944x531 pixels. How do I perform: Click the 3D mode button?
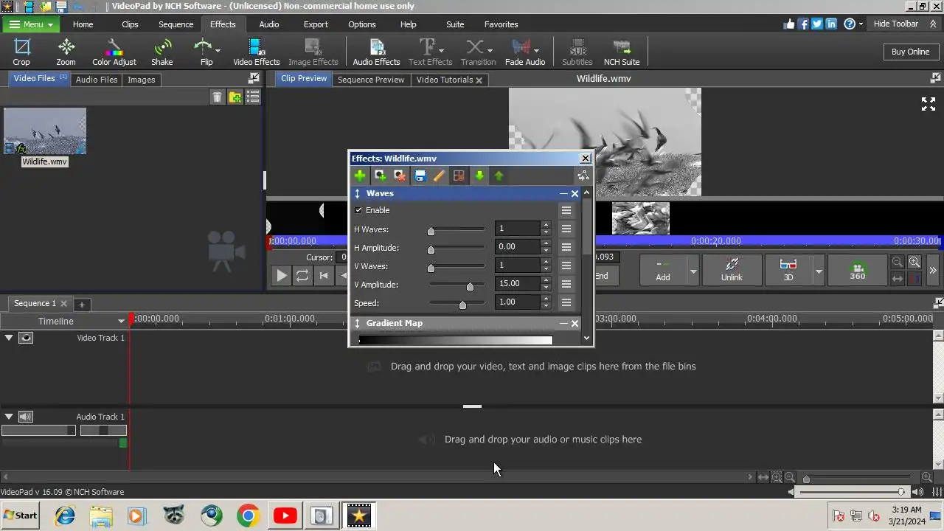click(x=788, y=270)
